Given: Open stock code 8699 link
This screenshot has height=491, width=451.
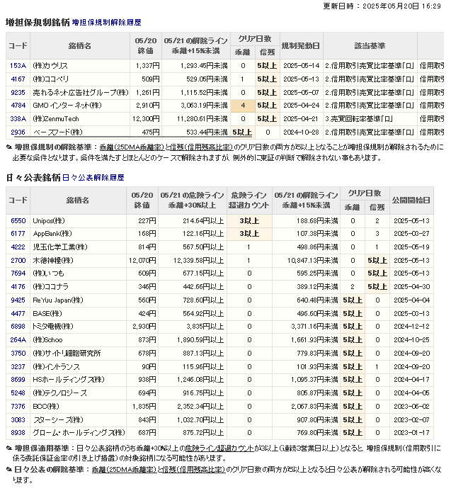Looking at the screenshot, I should tap(18, 380).
